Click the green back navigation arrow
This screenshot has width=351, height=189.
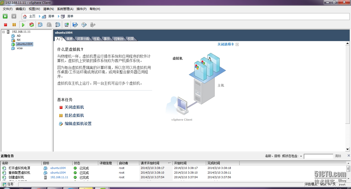point(5,16)
